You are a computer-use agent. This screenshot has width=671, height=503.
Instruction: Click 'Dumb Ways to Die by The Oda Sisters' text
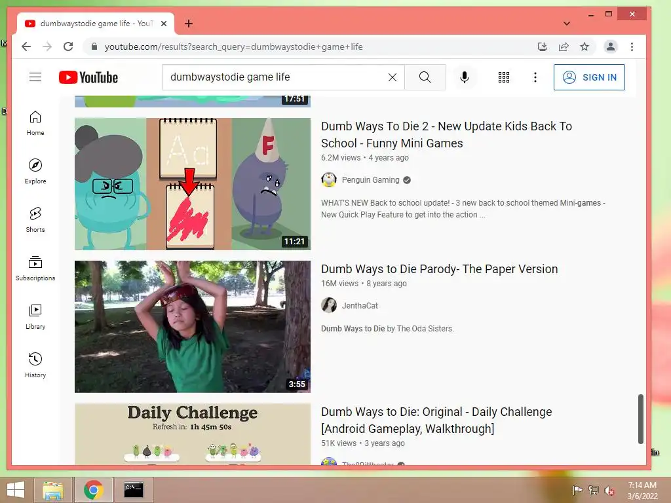click(x=387, y=329)
